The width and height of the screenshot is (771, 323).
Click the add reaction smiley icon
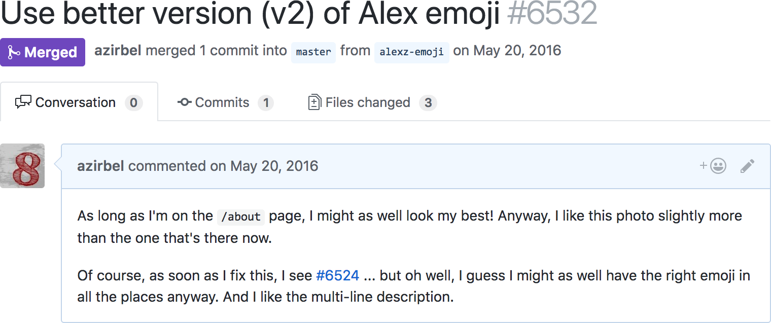point(717,166)
